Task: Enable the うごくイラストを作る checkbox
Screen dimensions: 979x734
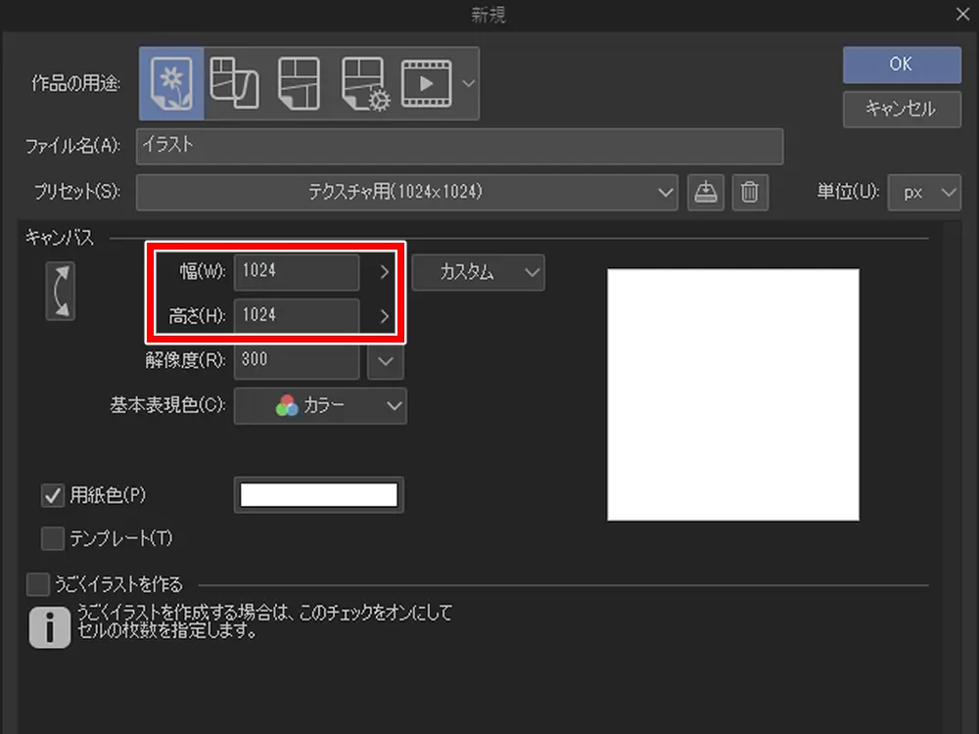Action: tap(38, 585)
